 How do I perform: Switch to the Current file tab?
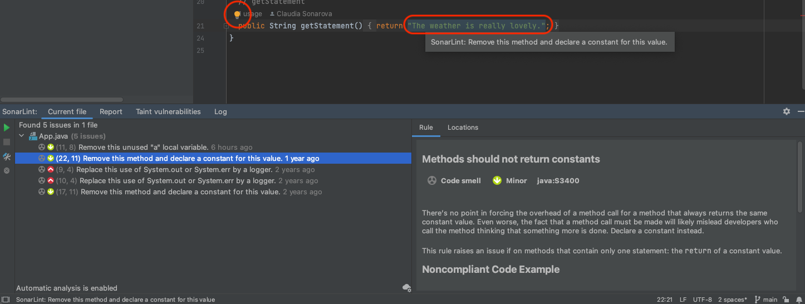click(x=67, y=111)
